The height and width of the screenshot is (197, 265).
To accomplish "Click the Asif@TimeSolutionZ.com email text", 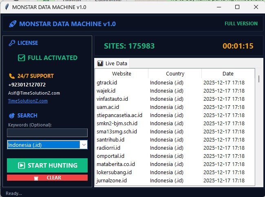I will [x=34, y=93].
